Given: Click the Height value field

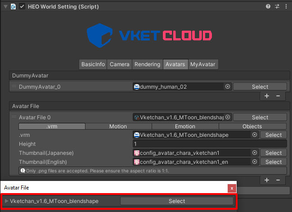Looking at the screenshot, I should pyautogui.click(x=210, y=144).
